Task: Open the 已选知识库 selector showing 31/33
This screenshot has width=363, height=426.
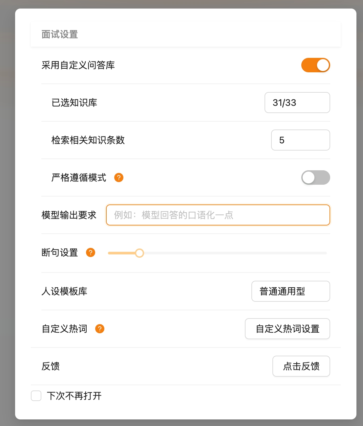Action: [x=297, y=103]
